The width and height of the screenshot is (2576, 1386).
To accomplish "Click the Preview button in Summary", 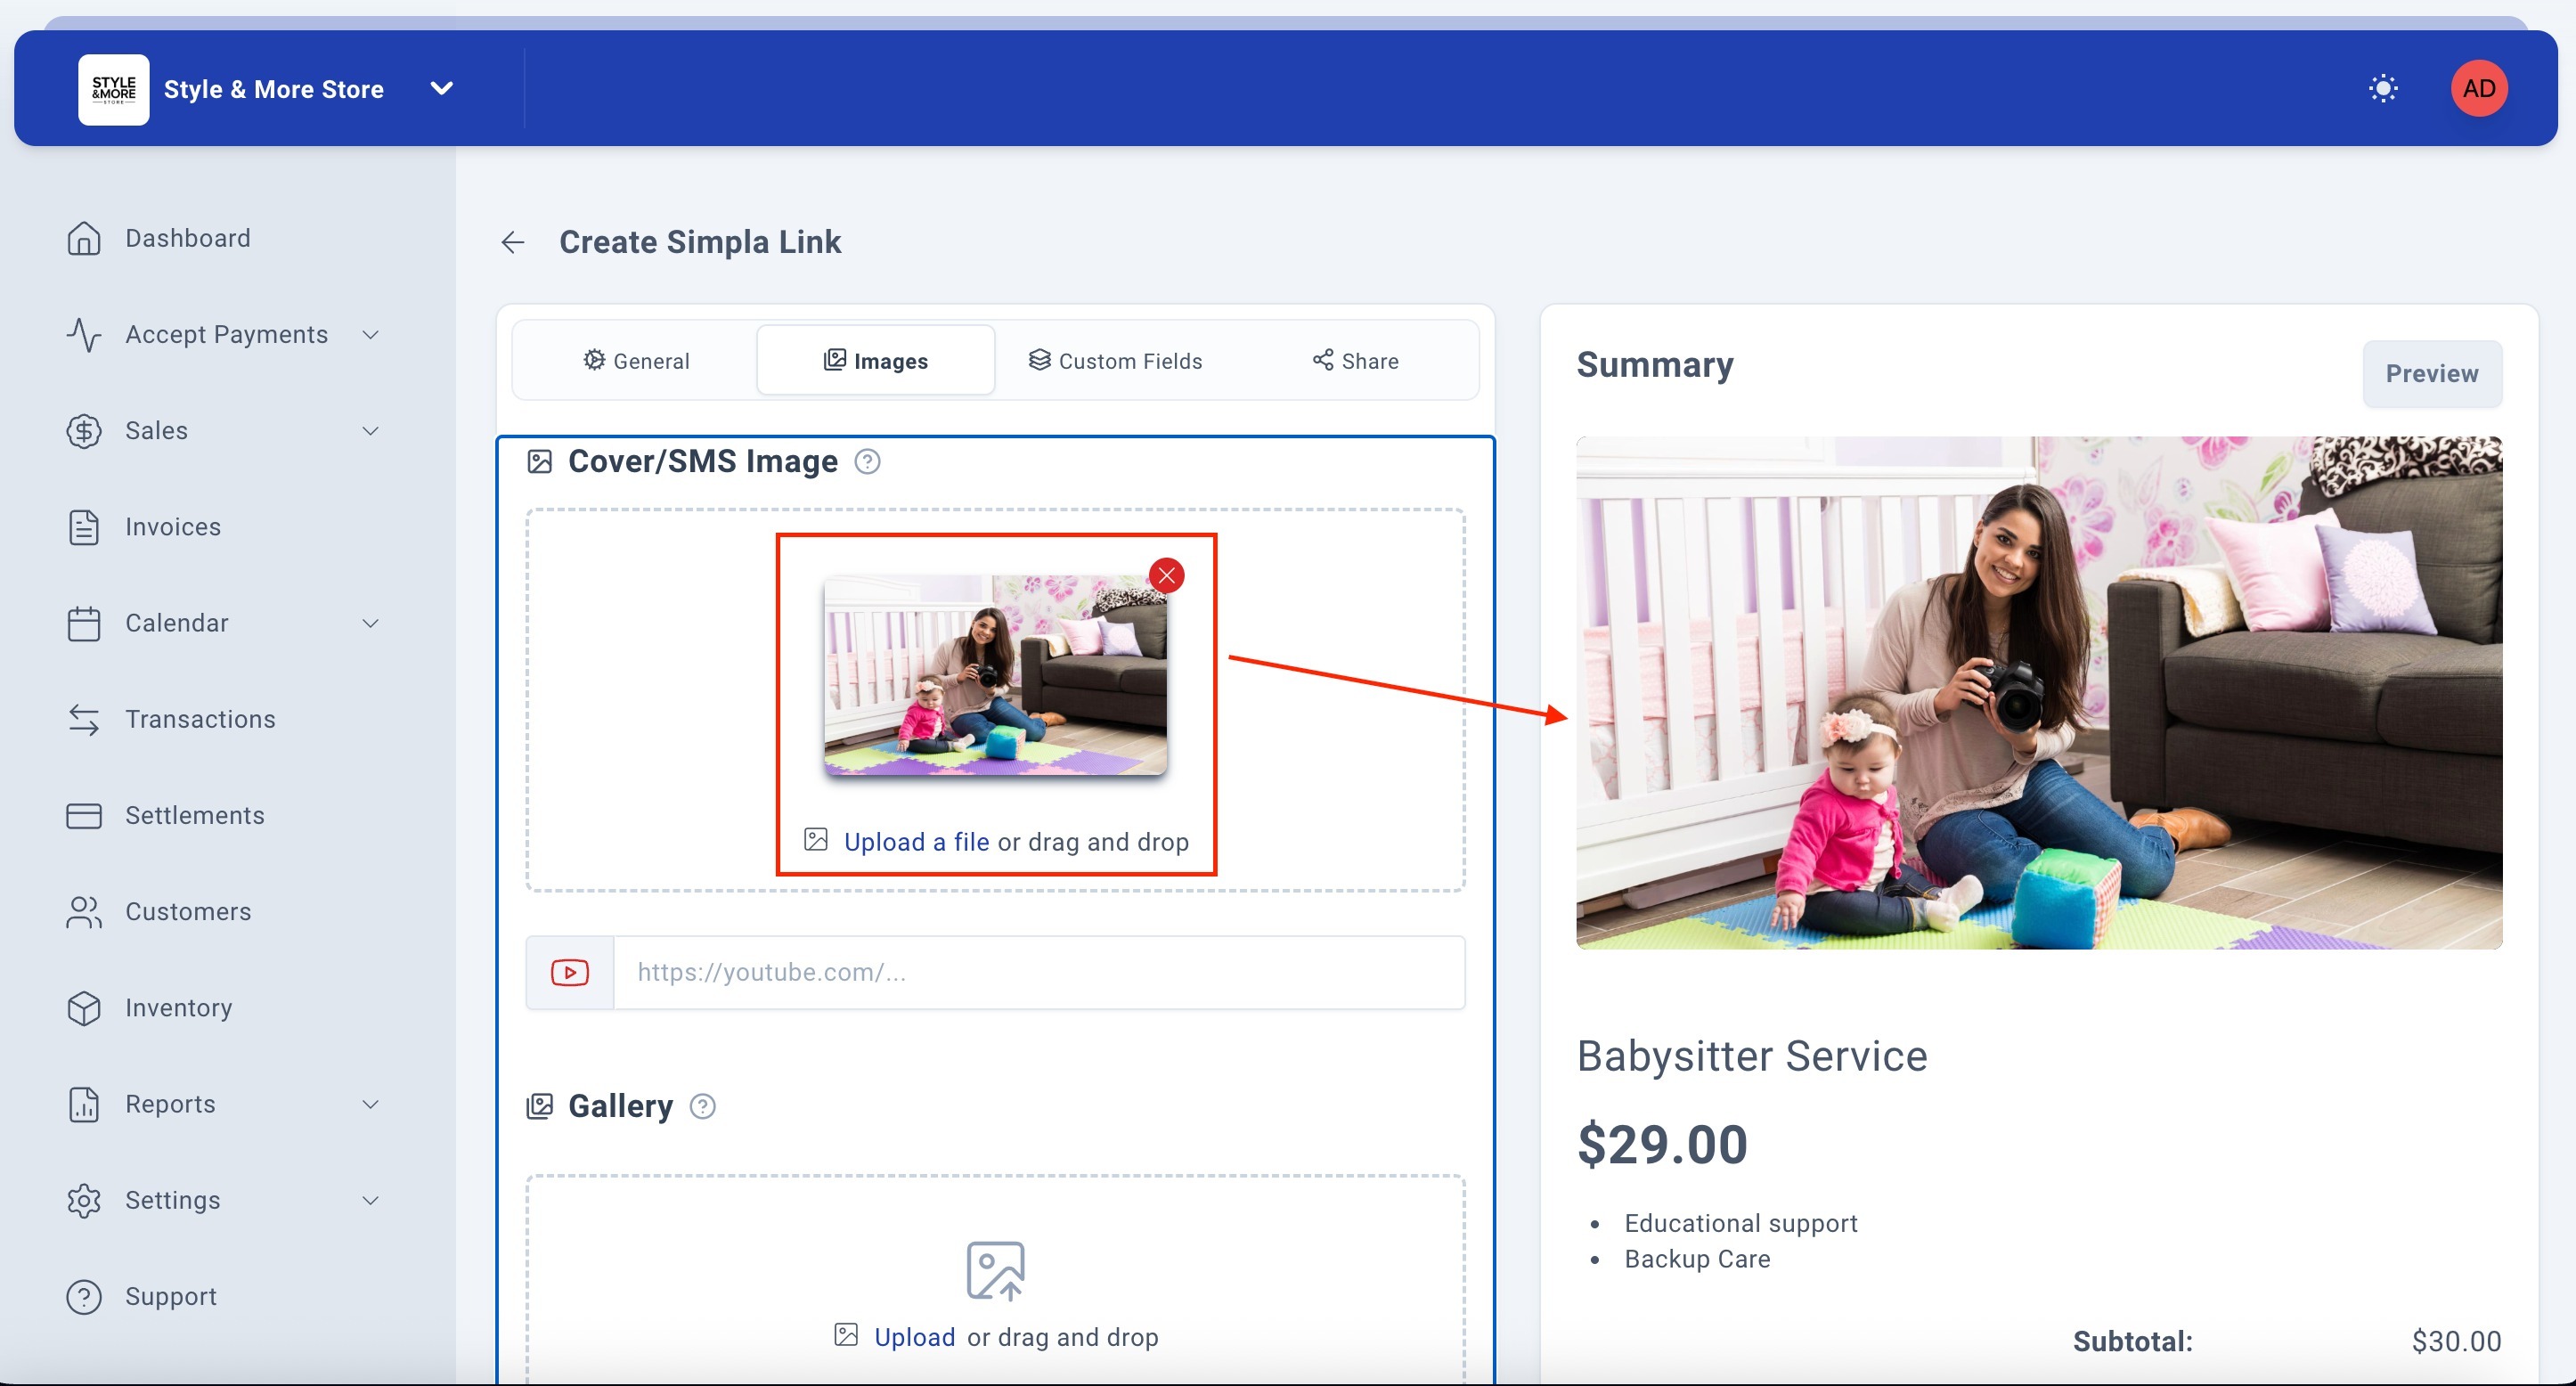I will point(2431,374).
